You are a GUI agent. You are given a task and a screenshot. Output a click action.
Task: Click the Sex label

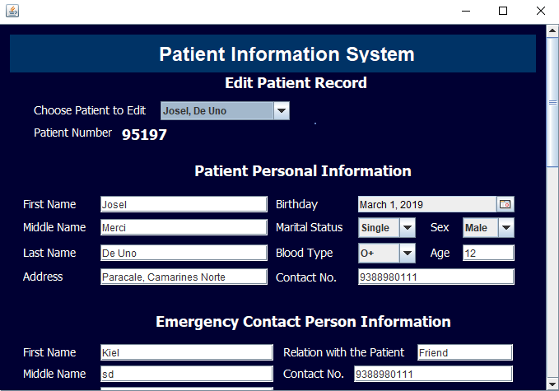(x=440, y=227)
